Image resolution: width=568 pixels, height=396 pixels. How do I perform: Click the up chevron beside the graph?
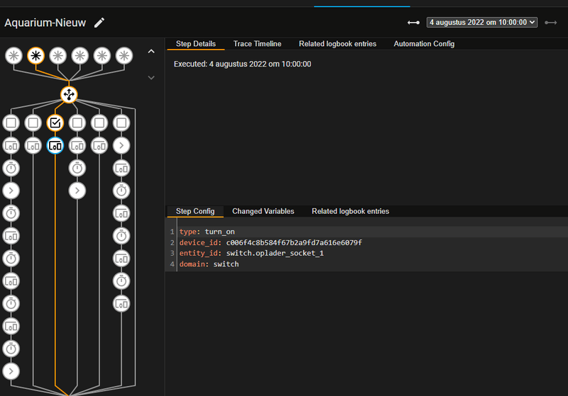coord(151,52)
